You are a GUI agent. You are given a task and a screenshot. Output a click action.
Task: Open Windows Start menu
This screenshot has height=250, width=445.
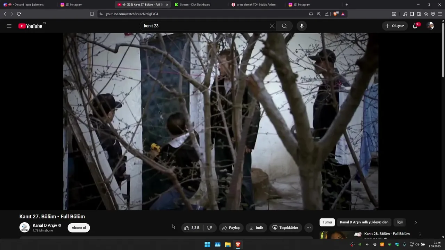[207, 244]
